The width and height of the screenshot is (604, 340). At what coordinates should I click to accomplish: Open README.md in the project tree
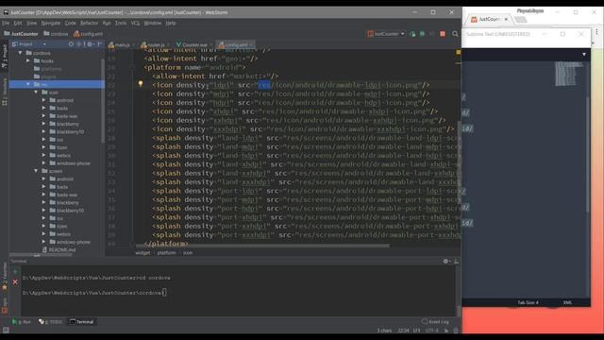click(x=59, y=249)
